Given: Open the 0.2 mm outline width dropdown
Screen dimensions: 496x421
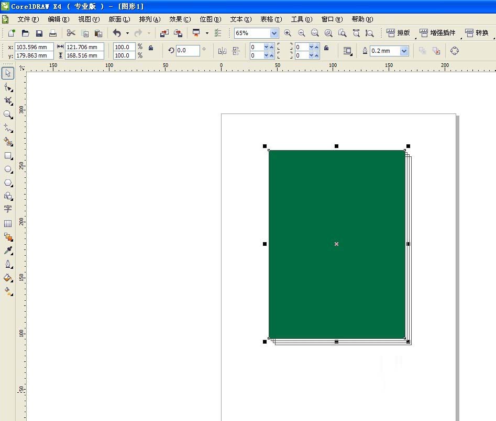Looking at the screenshot, I should (x=404, y=51).
